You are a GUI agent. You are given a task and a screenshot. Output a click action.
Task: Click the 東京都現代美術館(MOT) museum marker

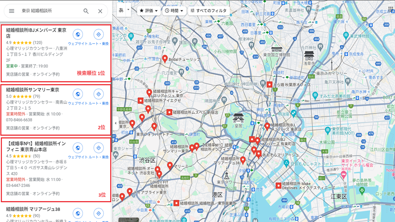[x=327, y=130]
